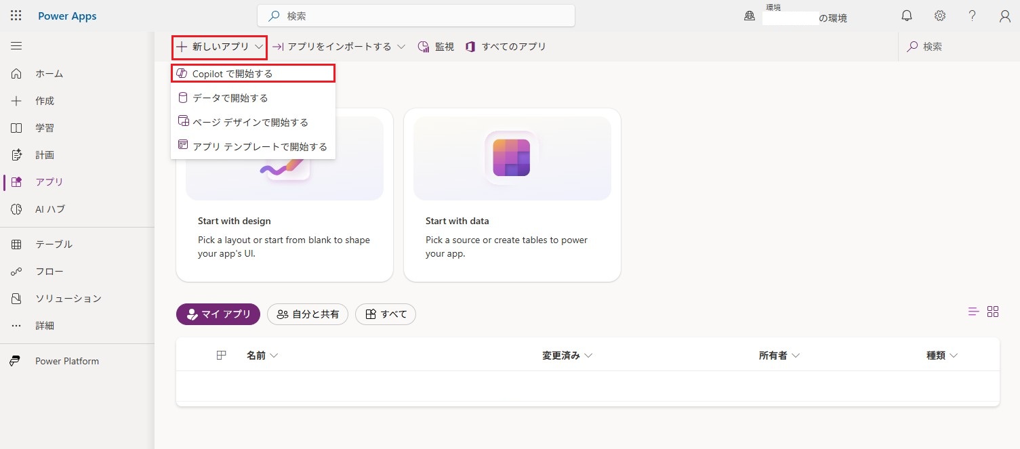The height and width of the screenshot is (449, 1020).
Task: Choose データで開始する menu option
Action: pyautogui.click(x=230, y=98)
